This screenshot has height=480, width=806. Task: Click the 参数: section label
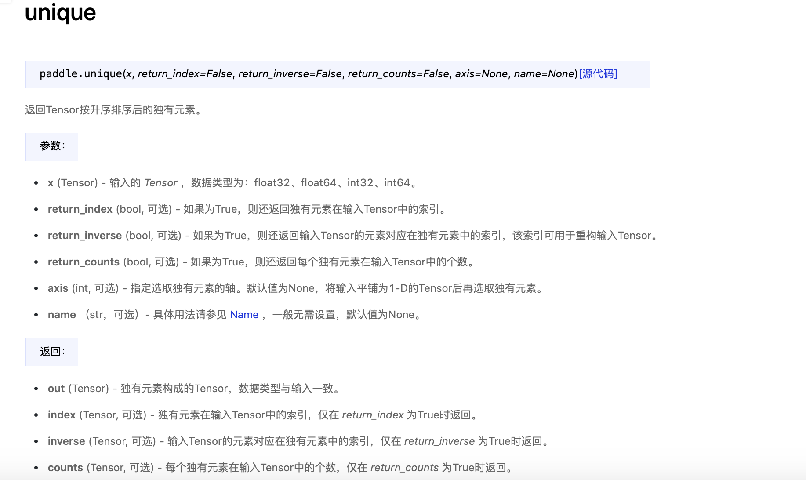pos(52,146)
